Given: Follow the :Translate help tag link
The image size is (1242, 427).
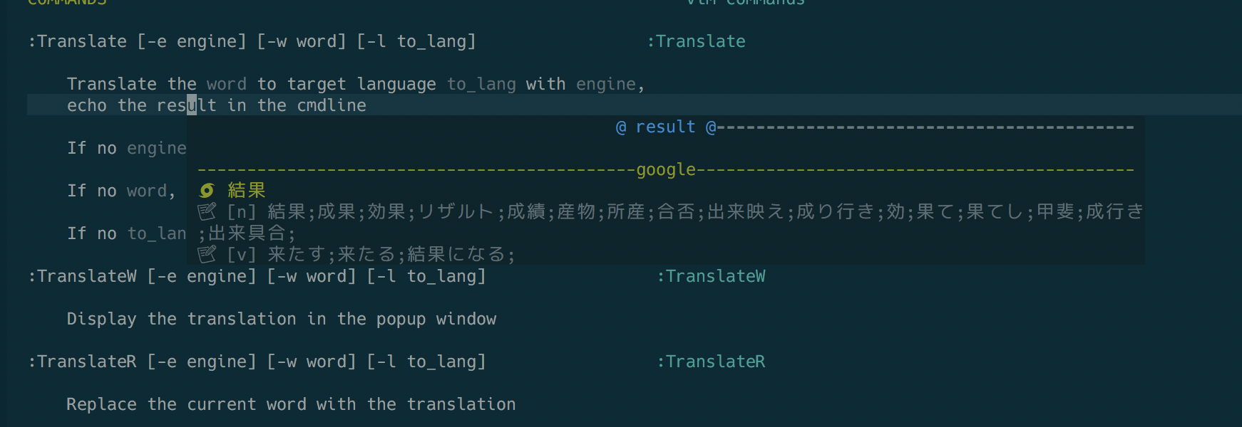Looking at the screenshot, I should [x=696, y=41].
